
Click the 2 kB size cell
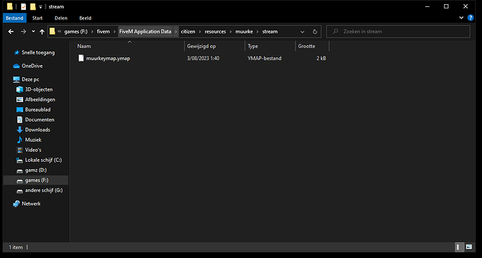pos(321,59)
